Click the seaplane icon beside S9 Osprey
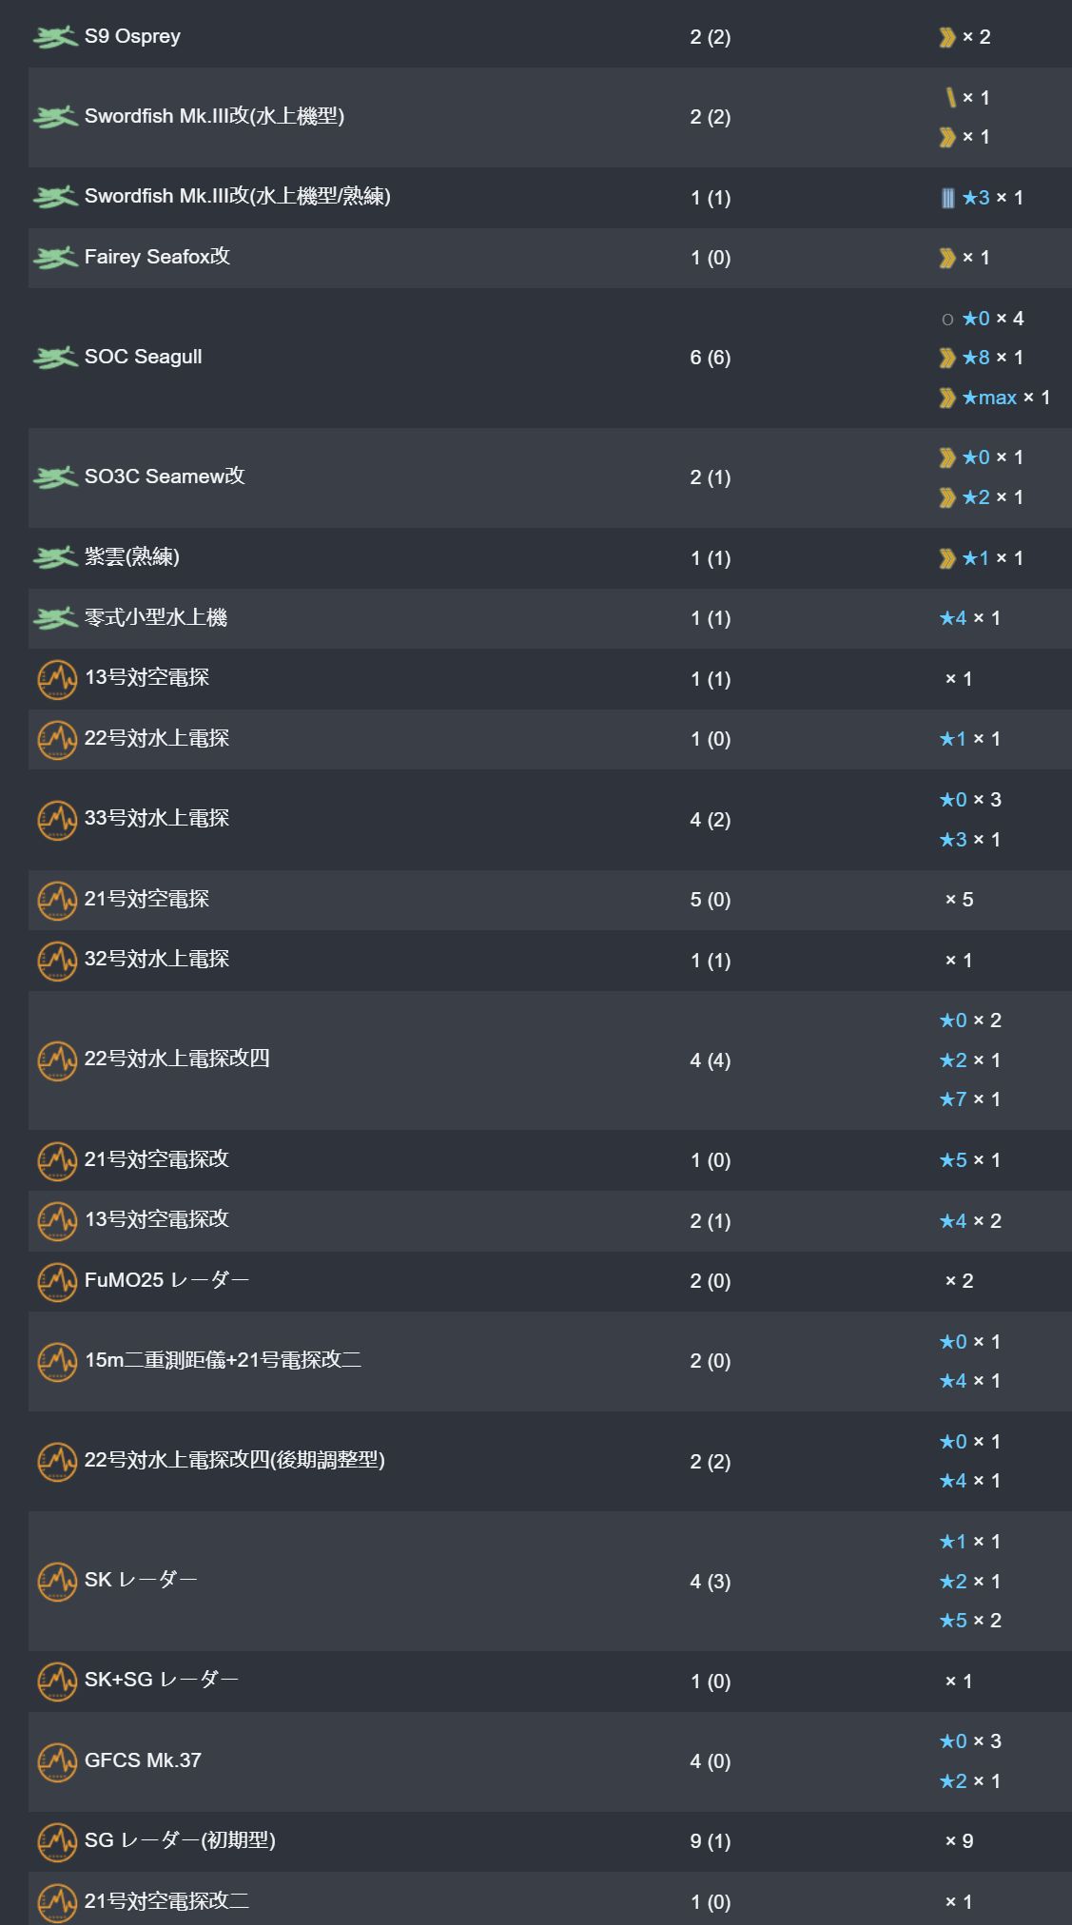The image size is (1072, 1925). click(x=55, y=37)
